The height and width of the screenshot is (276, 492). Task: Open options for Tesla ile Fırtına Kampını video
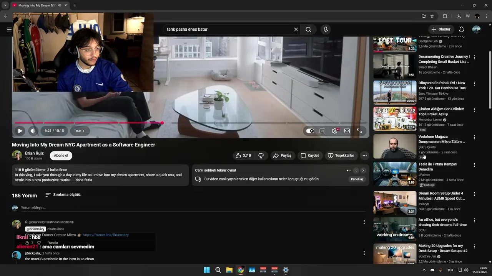coord(474,165)
